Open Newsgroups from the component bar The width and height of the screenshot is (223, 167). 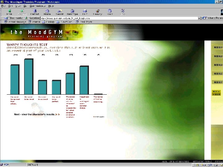point(210,165)
